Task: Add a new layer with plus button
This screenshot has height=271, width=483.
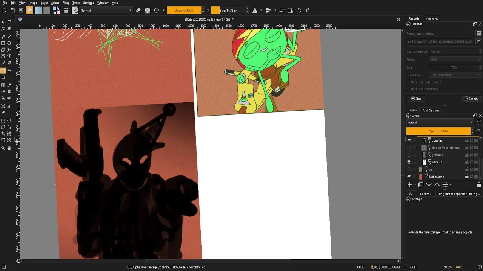Action: [x=410, y=185]
